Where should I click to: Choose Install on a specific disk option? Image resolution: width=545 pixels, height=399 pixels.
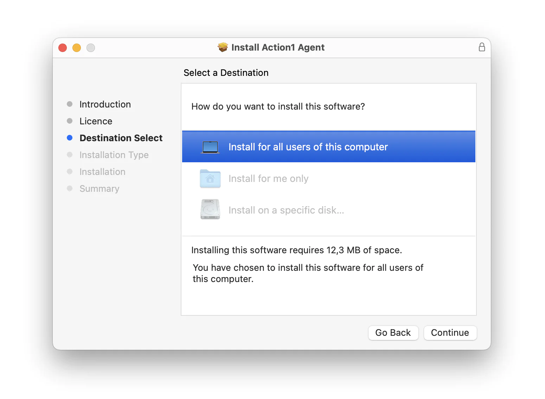(x=286, y=210)
